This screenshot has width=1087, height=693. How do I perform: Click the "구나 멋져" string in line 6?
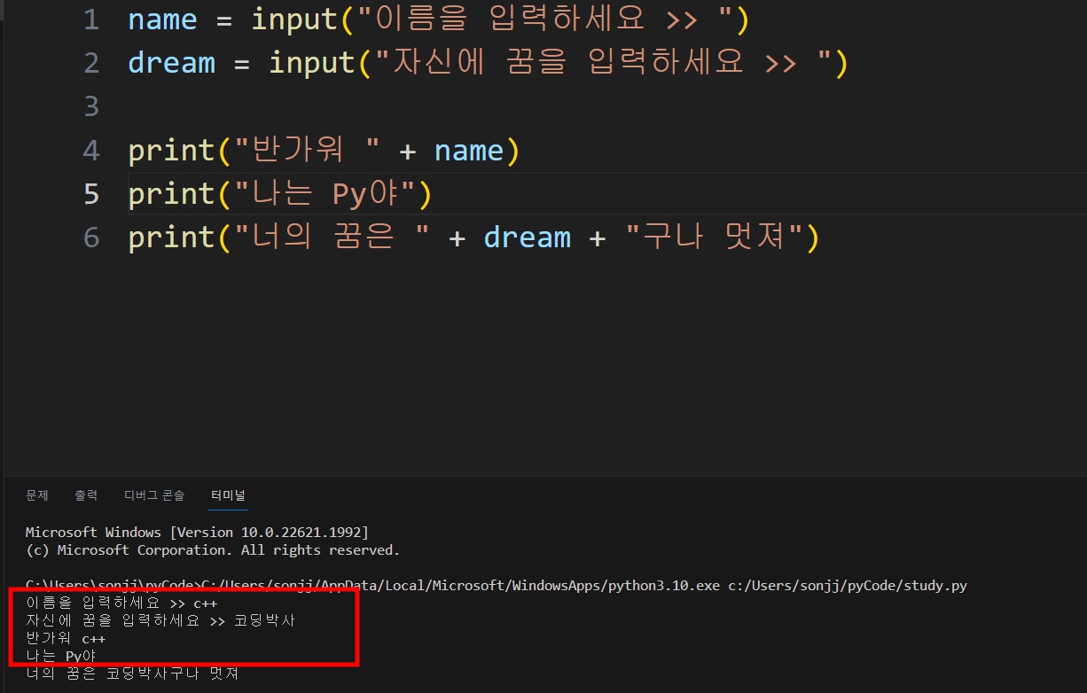[713, 237]
